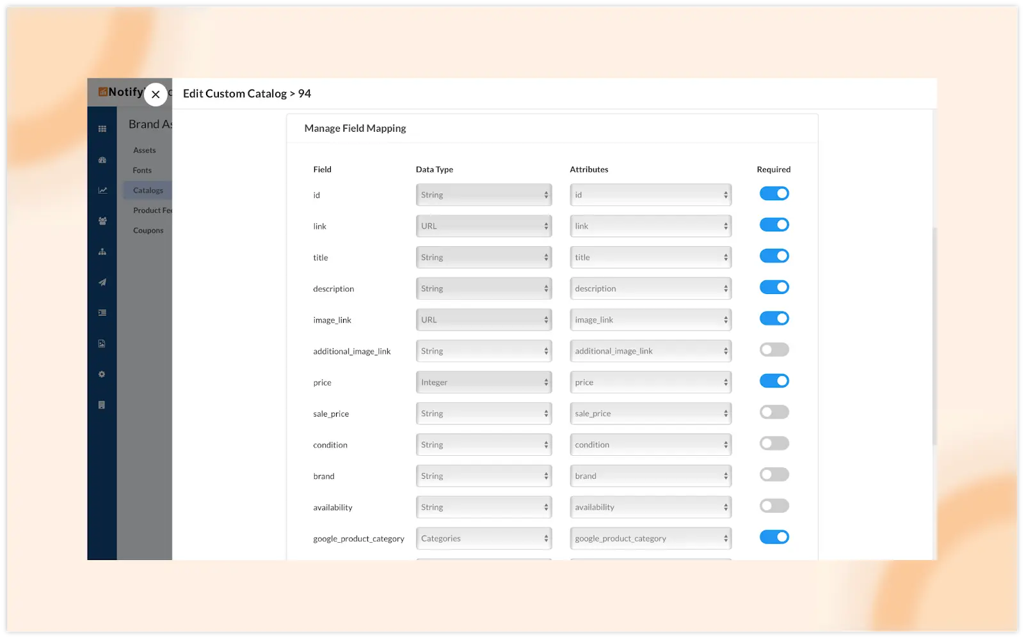This screenshot has height=638, width=1024.
Task: Open the settings gear icon in sidebar
Action: tap(102, 375)
